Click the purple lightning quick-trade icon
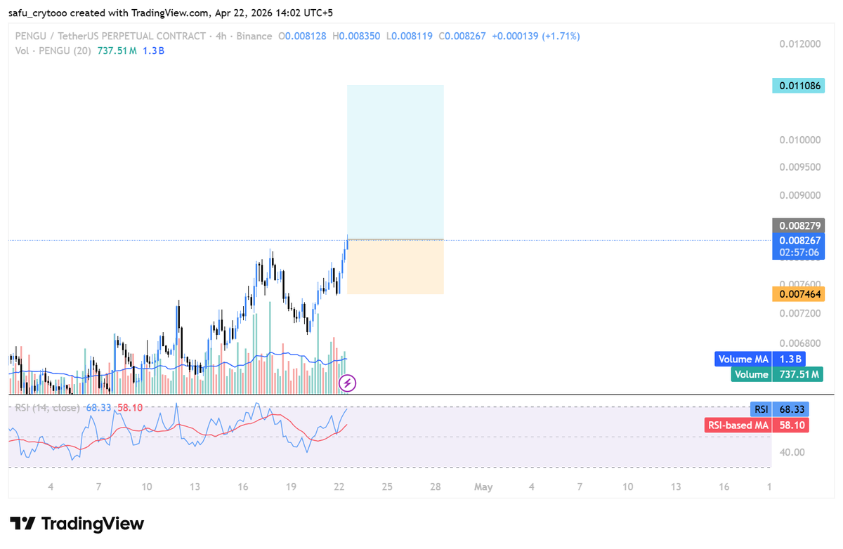The height and width of the screenshot is (549, 843). click(348, 383)
